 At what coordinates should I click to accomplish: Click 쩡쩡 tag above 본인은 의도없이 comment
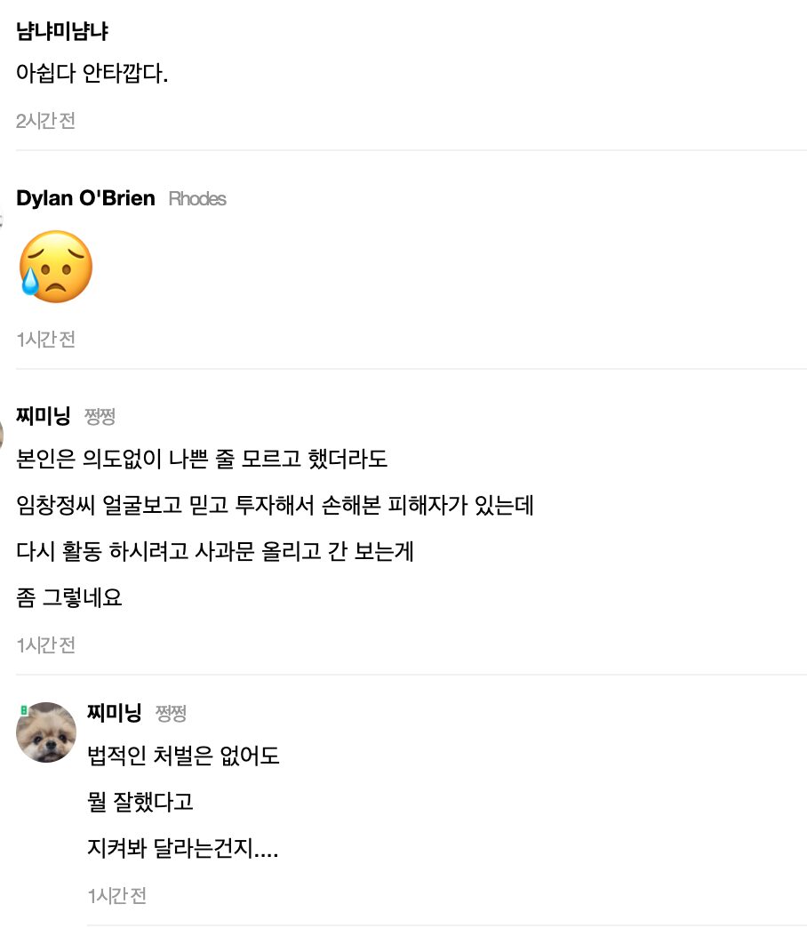100,416
